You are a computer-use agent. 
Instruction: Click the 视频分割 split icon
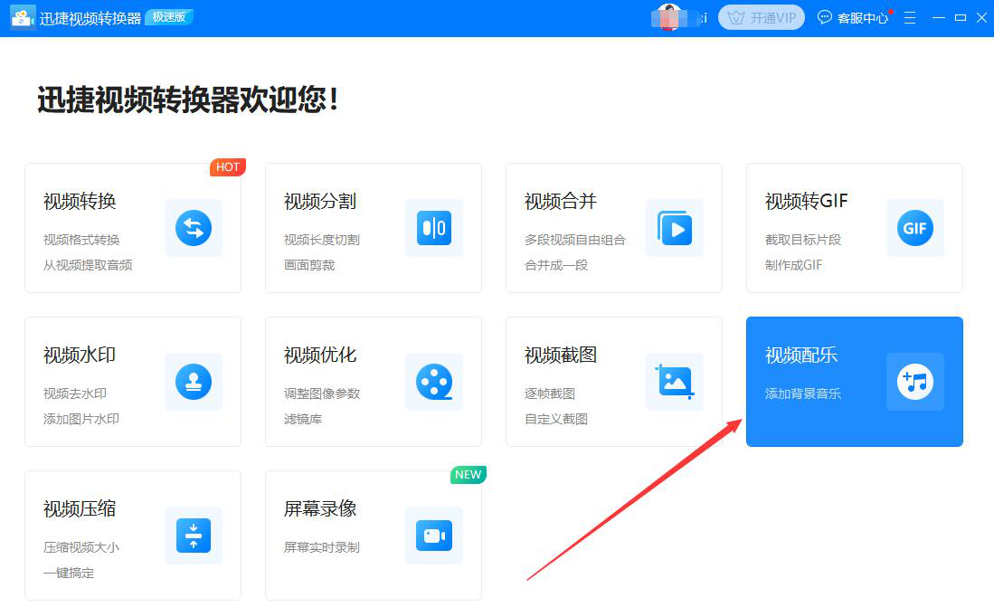pyautogui.click(x=434, y=228)
